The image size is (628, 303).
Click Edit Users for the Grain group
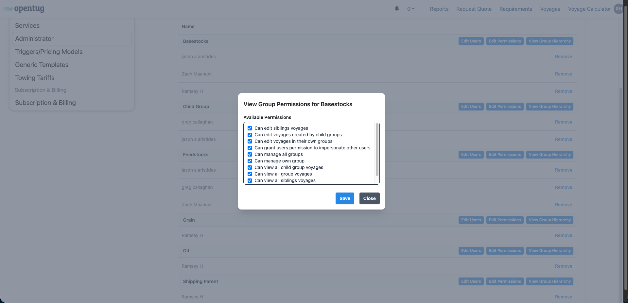471,220
